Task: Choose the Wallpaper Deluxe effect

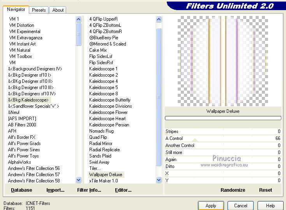Action: point(106,175)
